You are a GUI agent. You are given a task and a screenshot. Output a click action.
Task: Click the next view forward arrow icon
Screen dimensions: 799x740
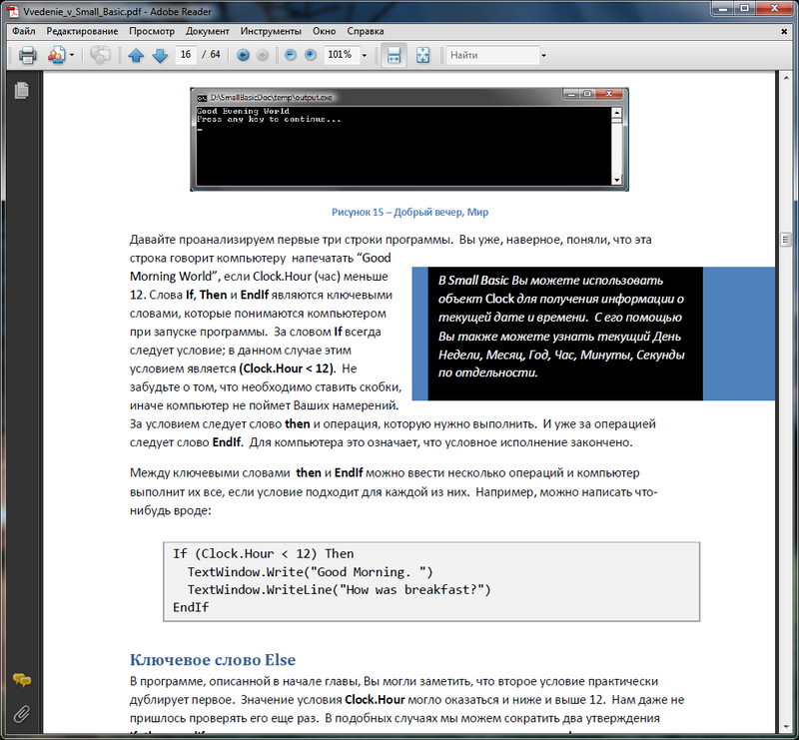pyautogui.click(x=262, y=55)
